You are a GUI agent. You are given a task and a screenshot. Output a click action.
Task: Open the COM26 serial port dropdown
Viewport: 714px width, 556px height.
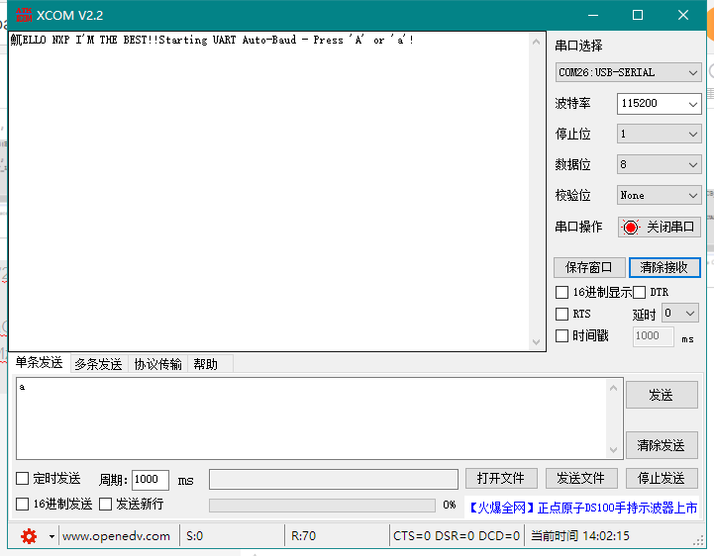[628, 72]
